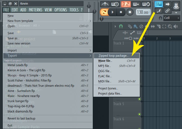Viewport: 182px width, 129px height.
Task: Open the Cell snap dropdown
Action: click(x=170, y=18)
